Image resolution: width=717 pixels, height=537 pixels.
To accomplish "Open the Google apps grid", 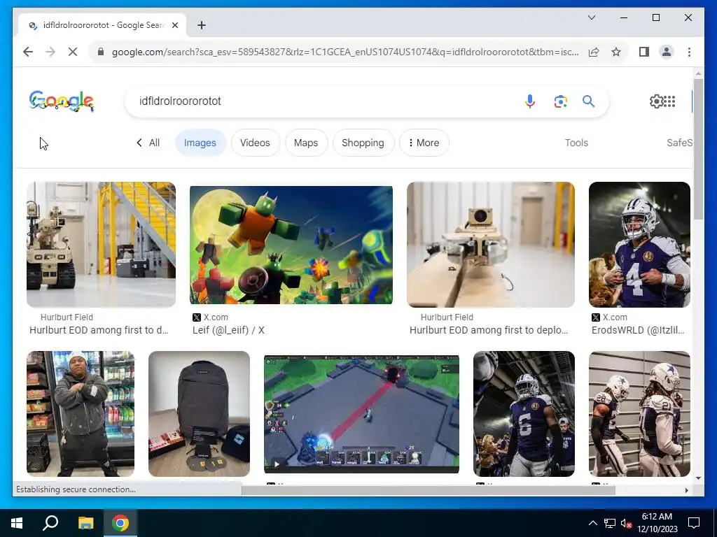I will tap(669, 101).
